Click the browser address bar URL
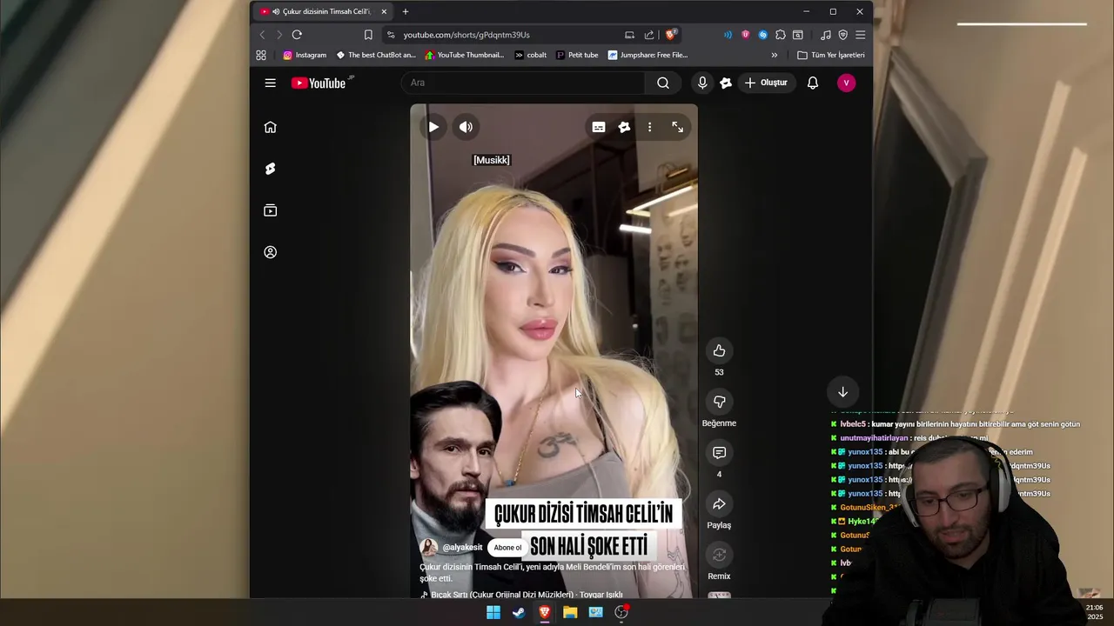This screenshot has height=626, width=1114. click(466, 35)
